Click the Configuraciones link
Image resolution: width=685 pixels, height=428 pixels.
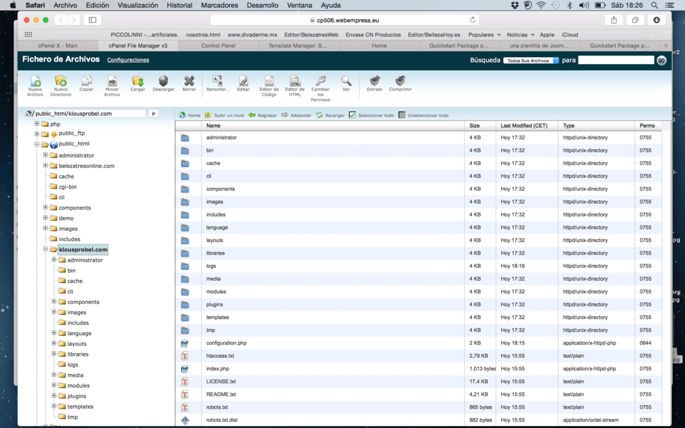[128, 60]
